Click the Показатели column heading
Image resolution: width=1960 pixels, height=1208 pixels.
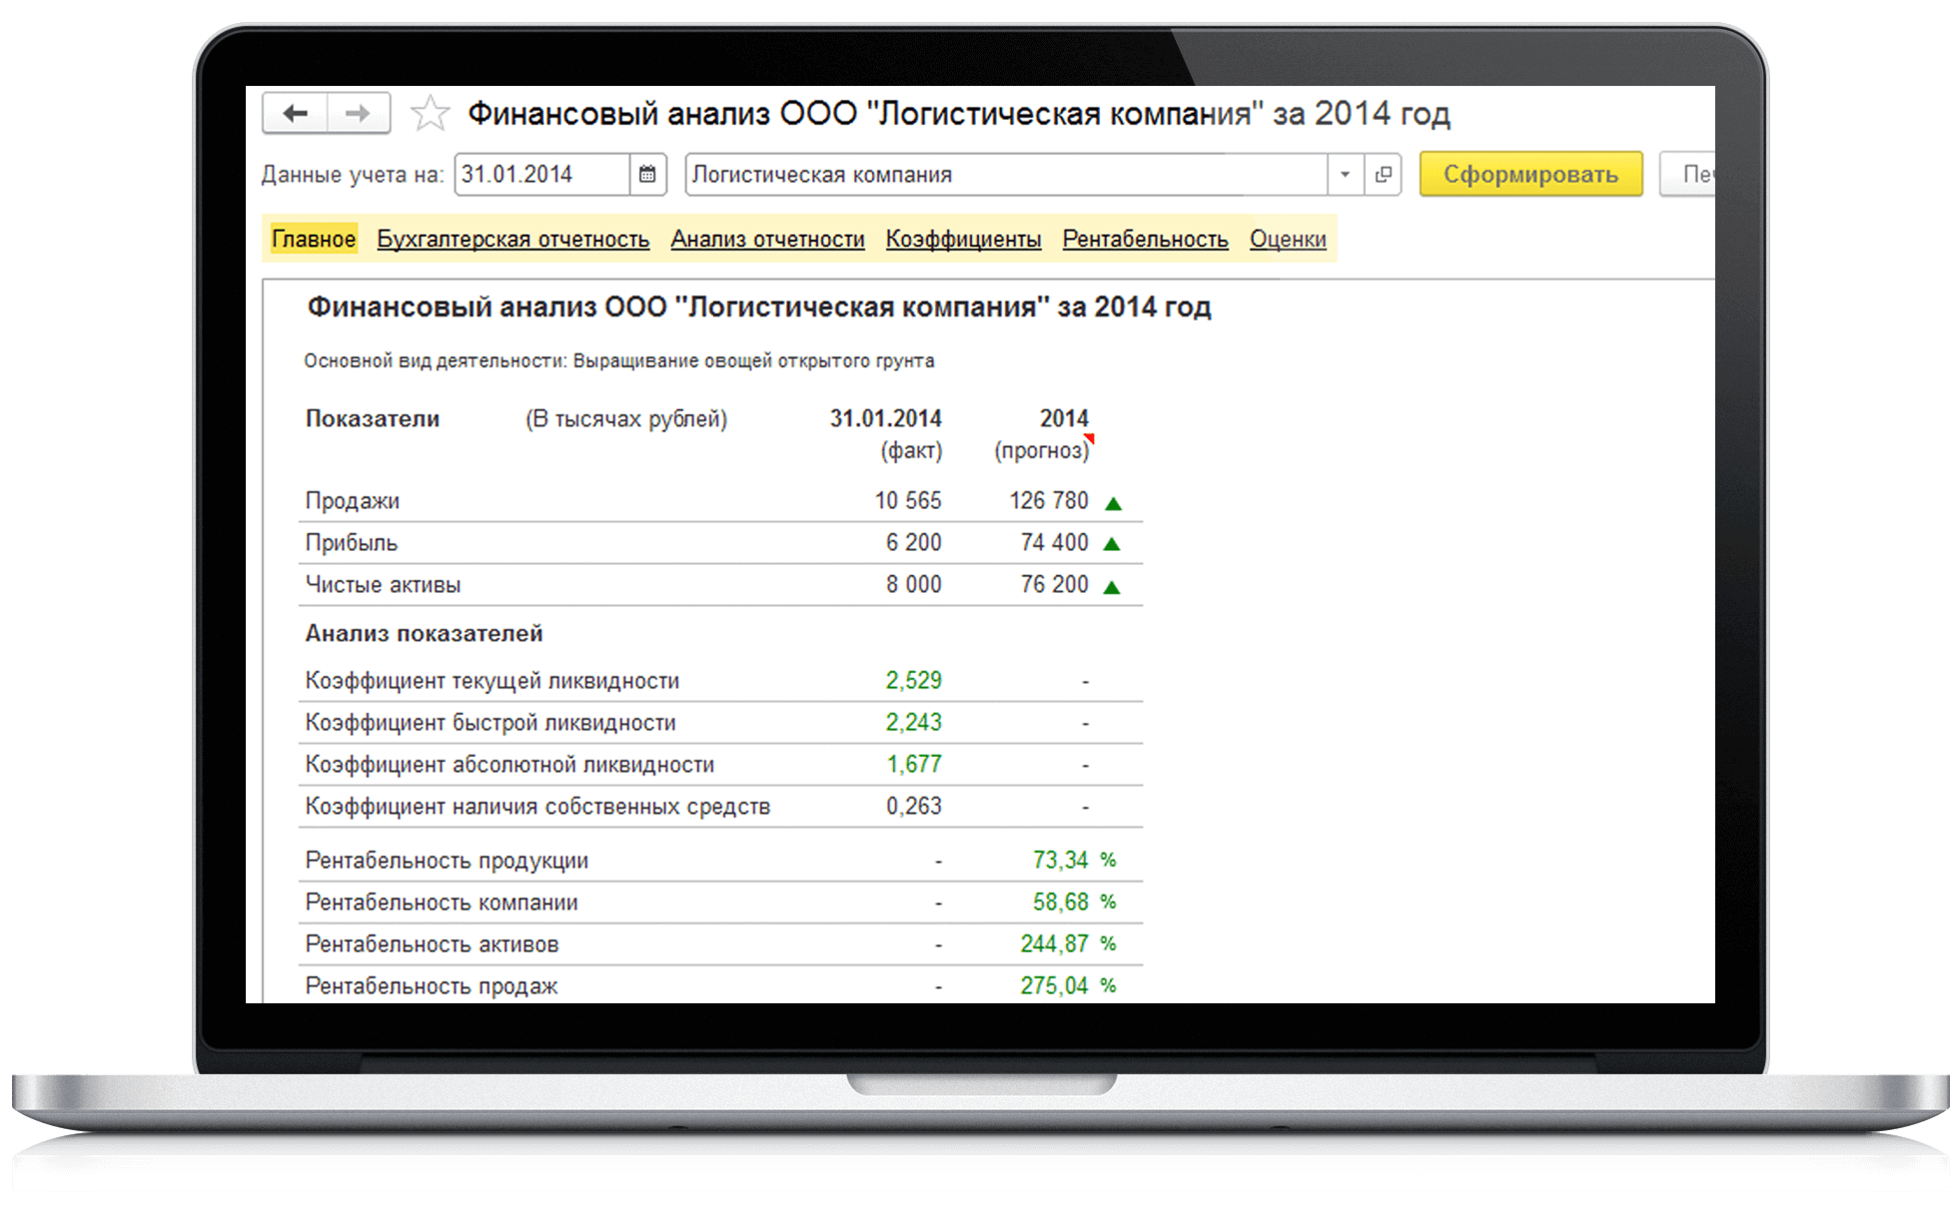373,419
